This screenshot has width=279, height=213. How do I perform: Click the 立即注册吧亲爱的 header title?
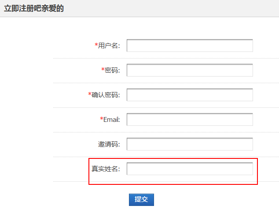point(34,8)
